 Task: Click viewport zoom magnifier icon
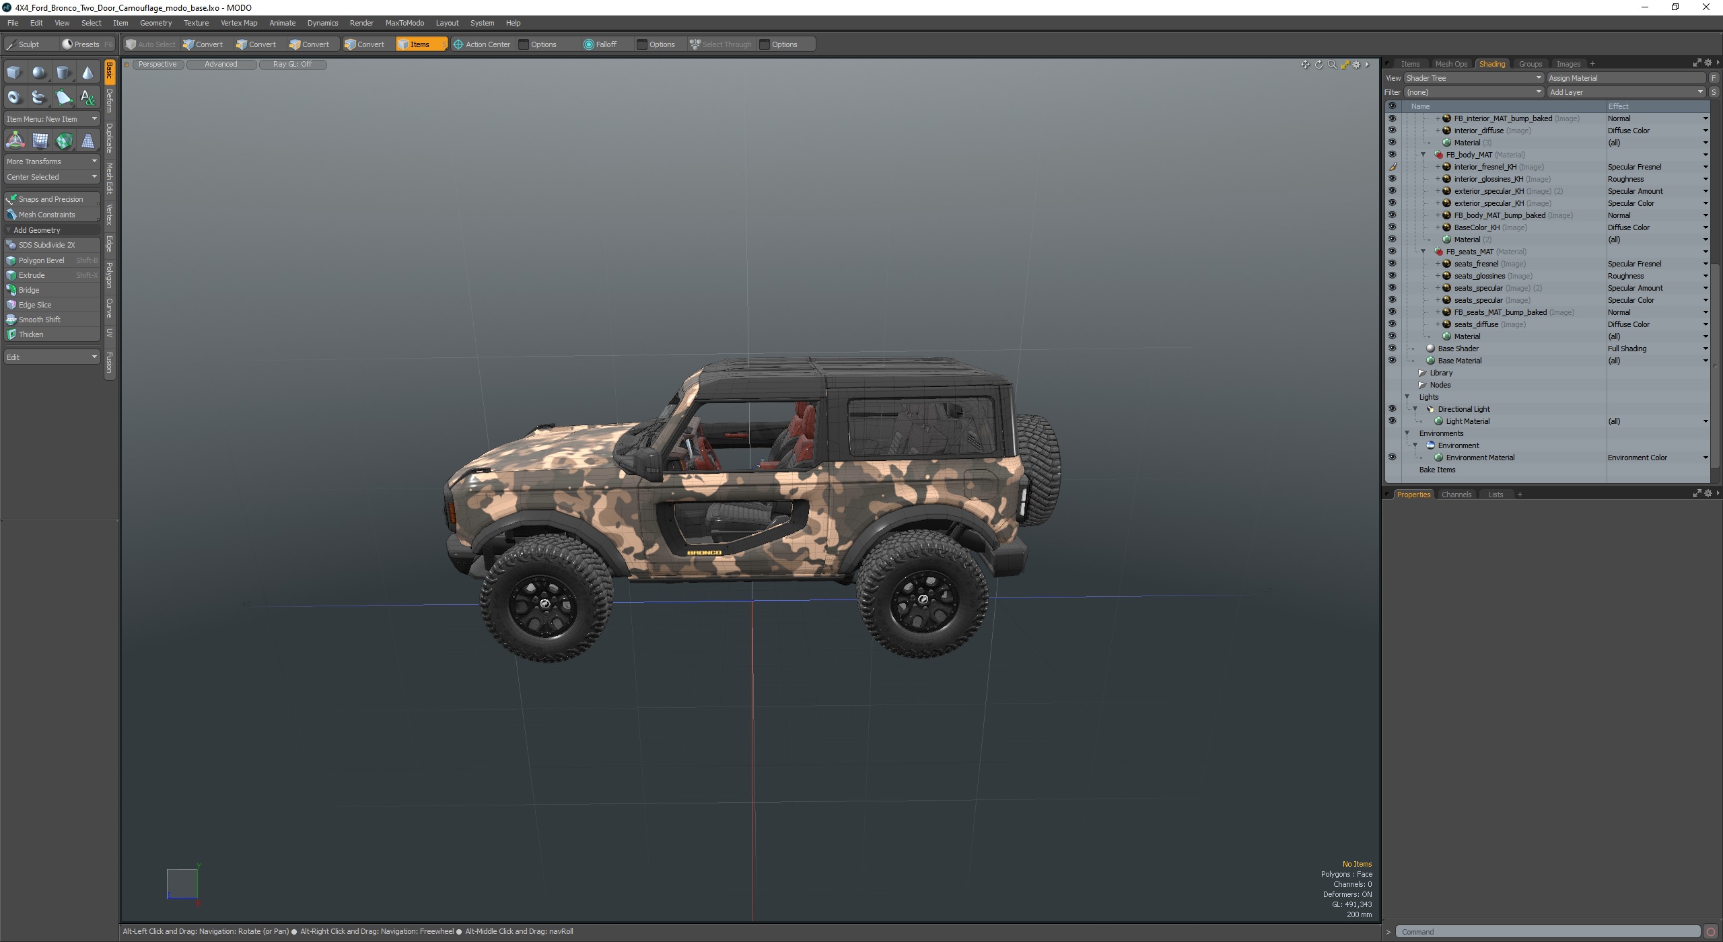(1332, 65)
